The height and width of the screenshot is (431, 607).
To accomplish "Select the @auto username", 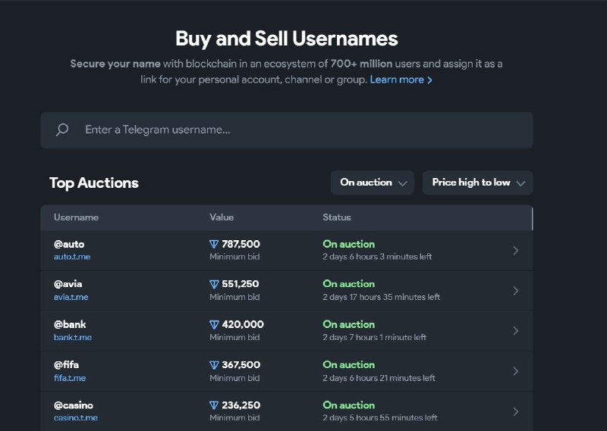I will point(69,245).
